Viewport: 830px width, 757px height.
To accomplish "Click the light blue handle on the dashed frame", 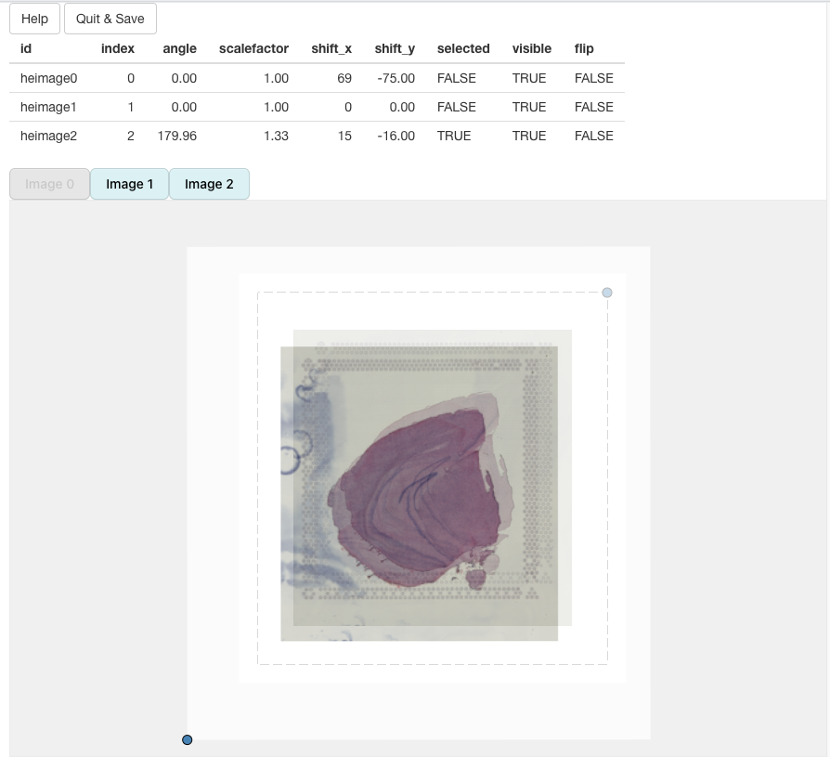I will (607, 293).
